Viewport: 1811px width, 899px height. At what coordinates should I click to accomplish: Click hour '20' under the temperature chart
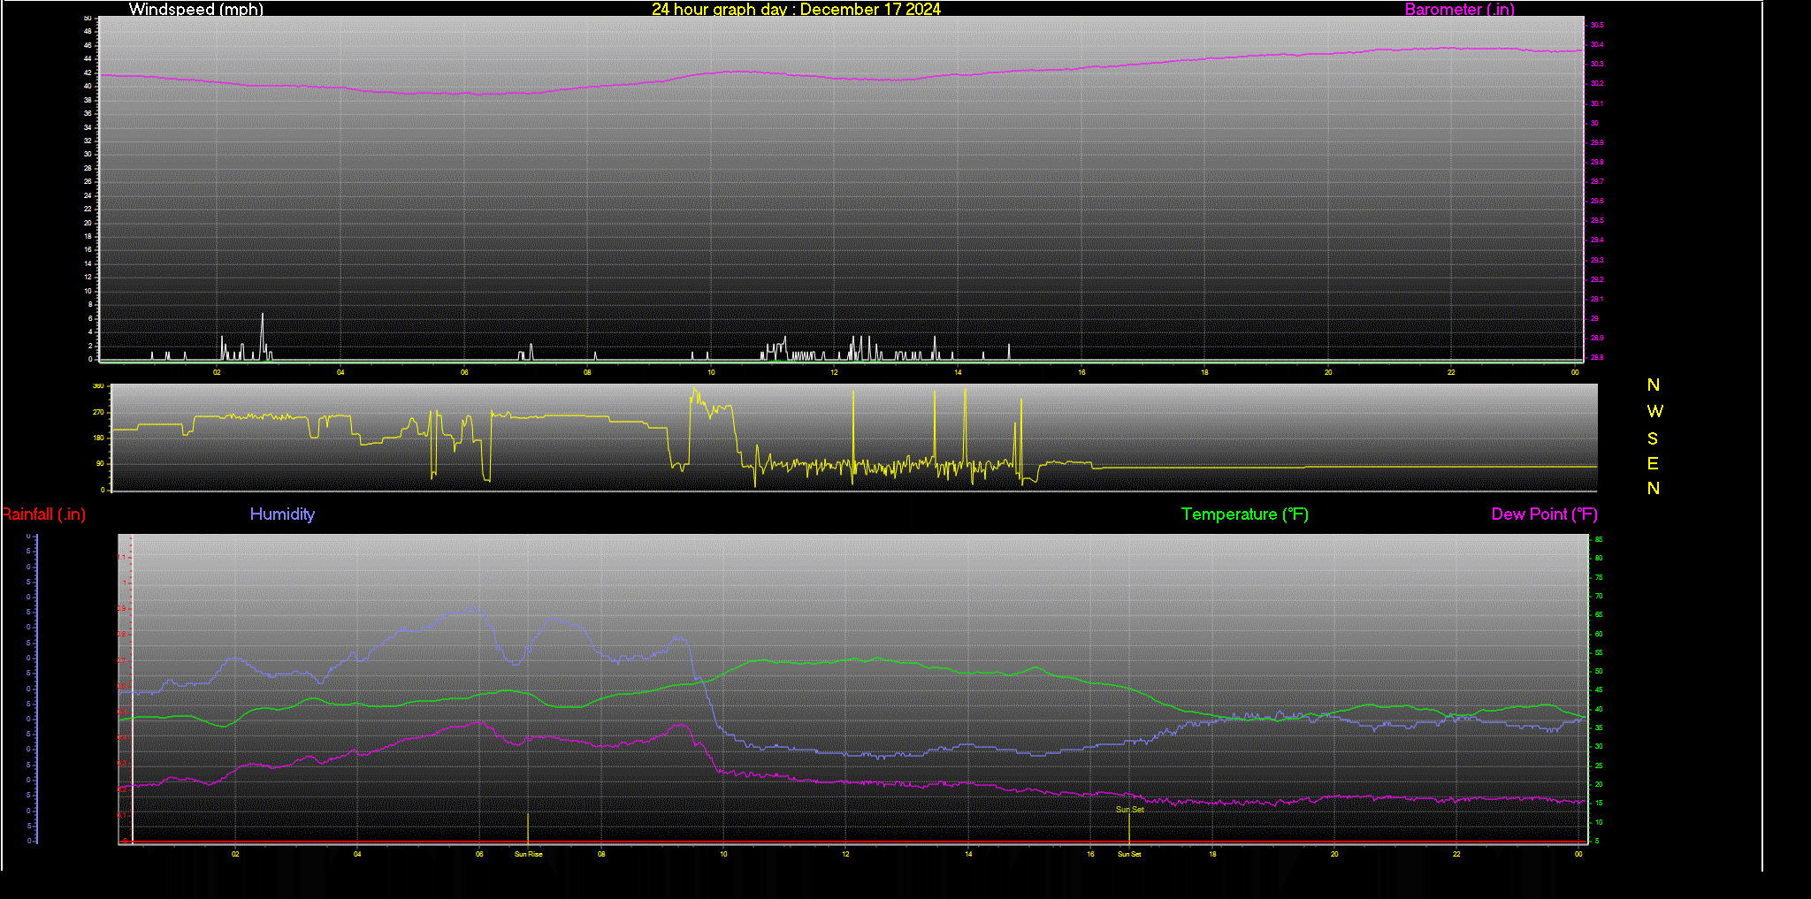click(x=1334, y=854)
